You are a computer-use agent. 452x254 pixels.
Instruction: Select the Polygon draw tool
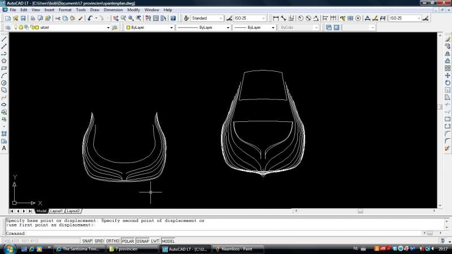[x=4, y=61]
